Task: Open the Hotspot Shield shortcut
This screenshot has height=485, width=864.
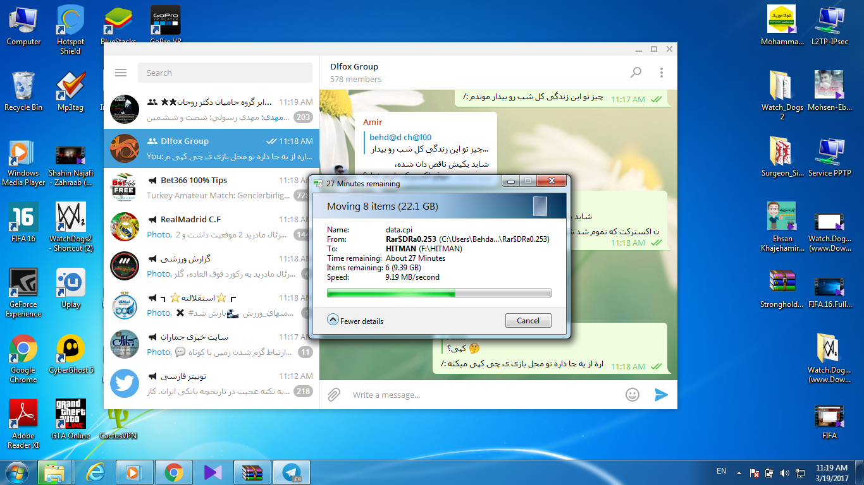Action: click(x=70, y=30)
